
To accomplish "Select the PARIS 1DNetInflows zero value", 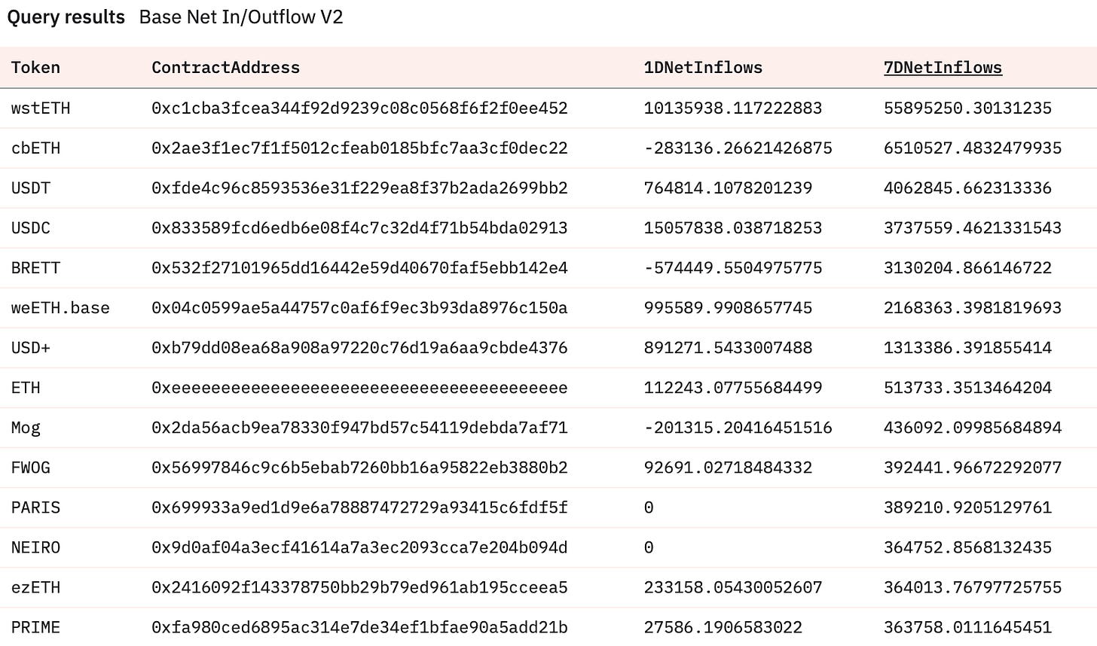I will [649, 507].
